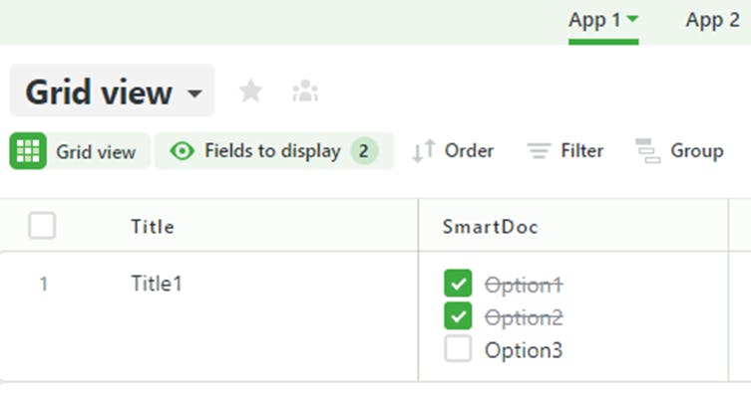Viewport: 751px width, 395px height.
Task: Mark view as favorite with star icon
Action: coord(250,91)
